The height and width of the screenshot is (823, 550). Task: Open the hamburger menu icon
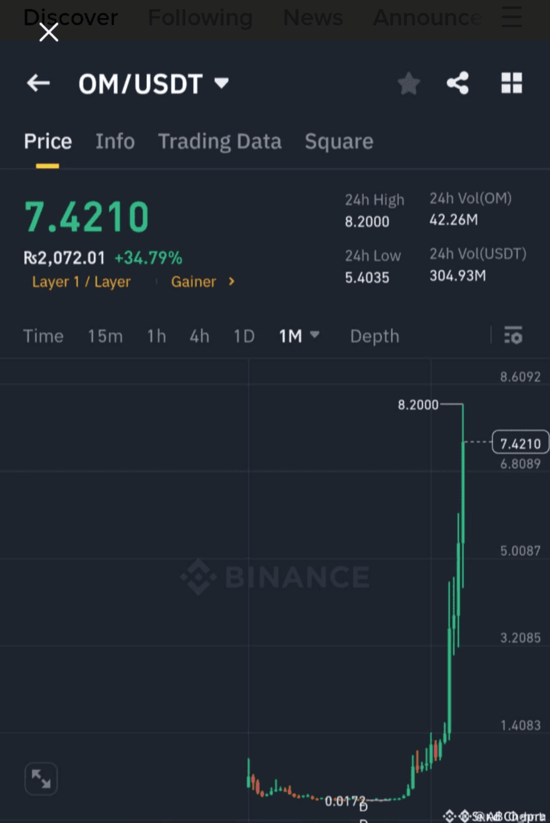[x=511, y=18]
